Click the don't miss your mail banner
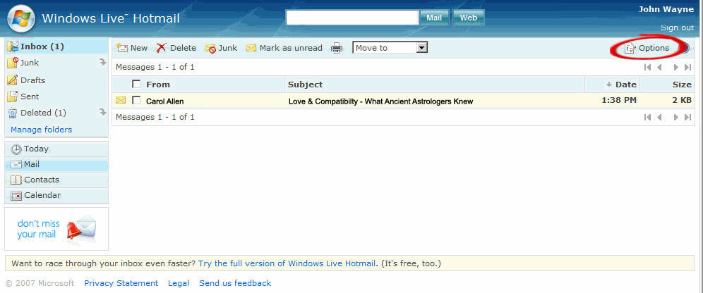The width and height of the screenshot is (703, 293). click(56, 229)
